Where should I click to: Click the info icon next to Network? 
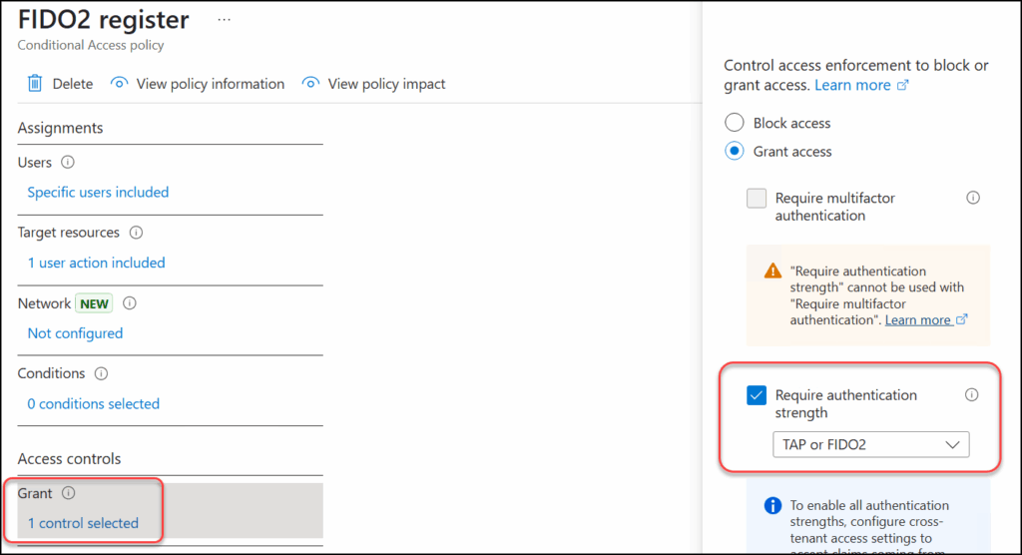[x=130, y=302]
